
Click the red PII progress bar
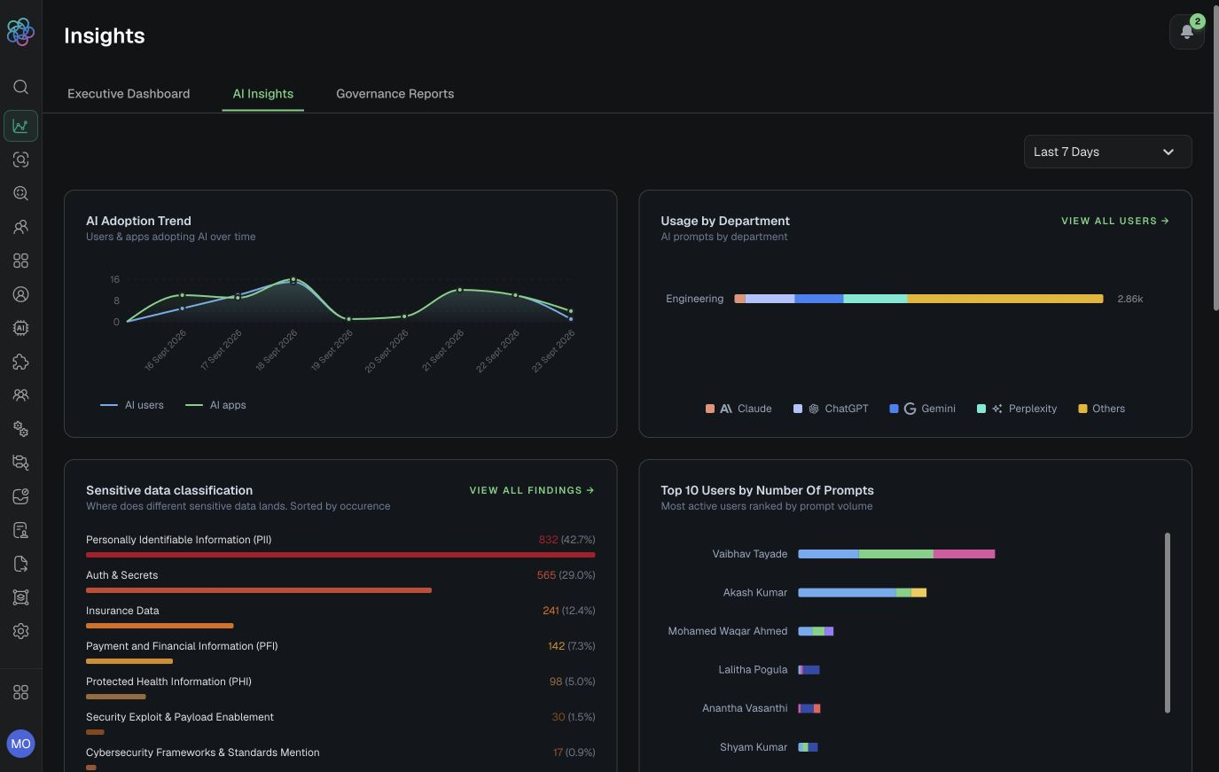coord(340,555)
